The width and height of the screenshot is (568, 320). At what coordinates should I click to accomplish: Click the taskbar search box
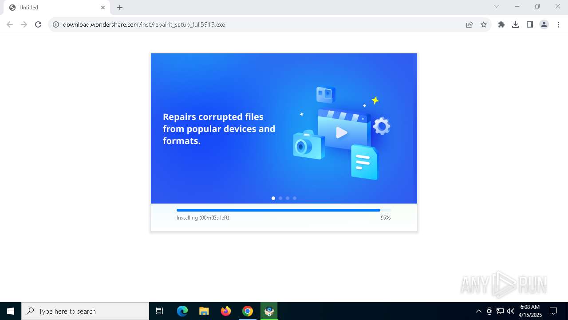click(85, 311)
